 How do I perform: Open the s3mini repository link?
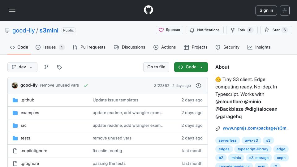pos(49,30)
